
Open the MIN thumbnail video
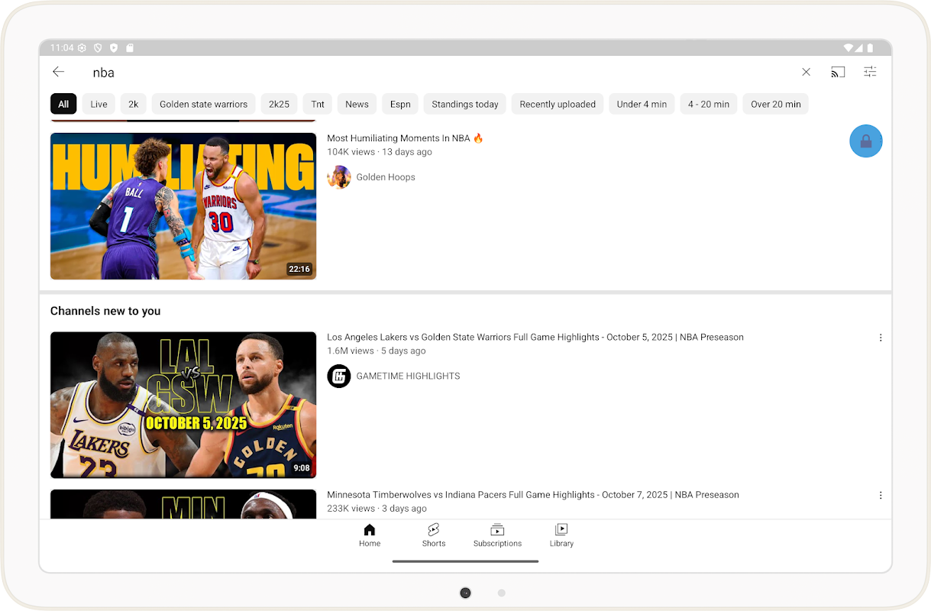183,504
